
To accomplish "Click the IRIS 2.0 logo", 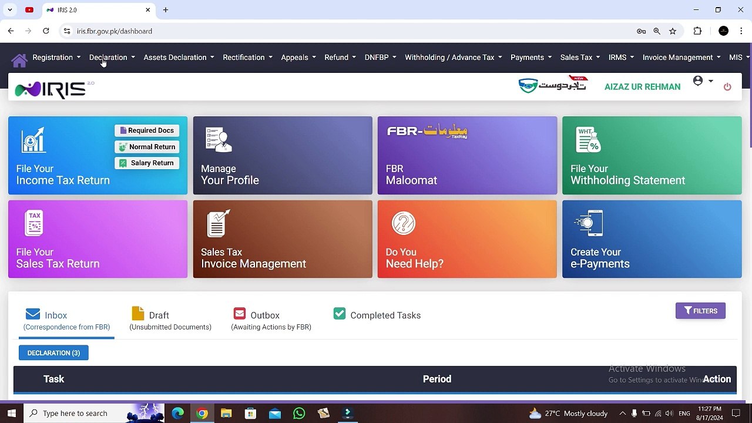I will click(x=54, y=89).
